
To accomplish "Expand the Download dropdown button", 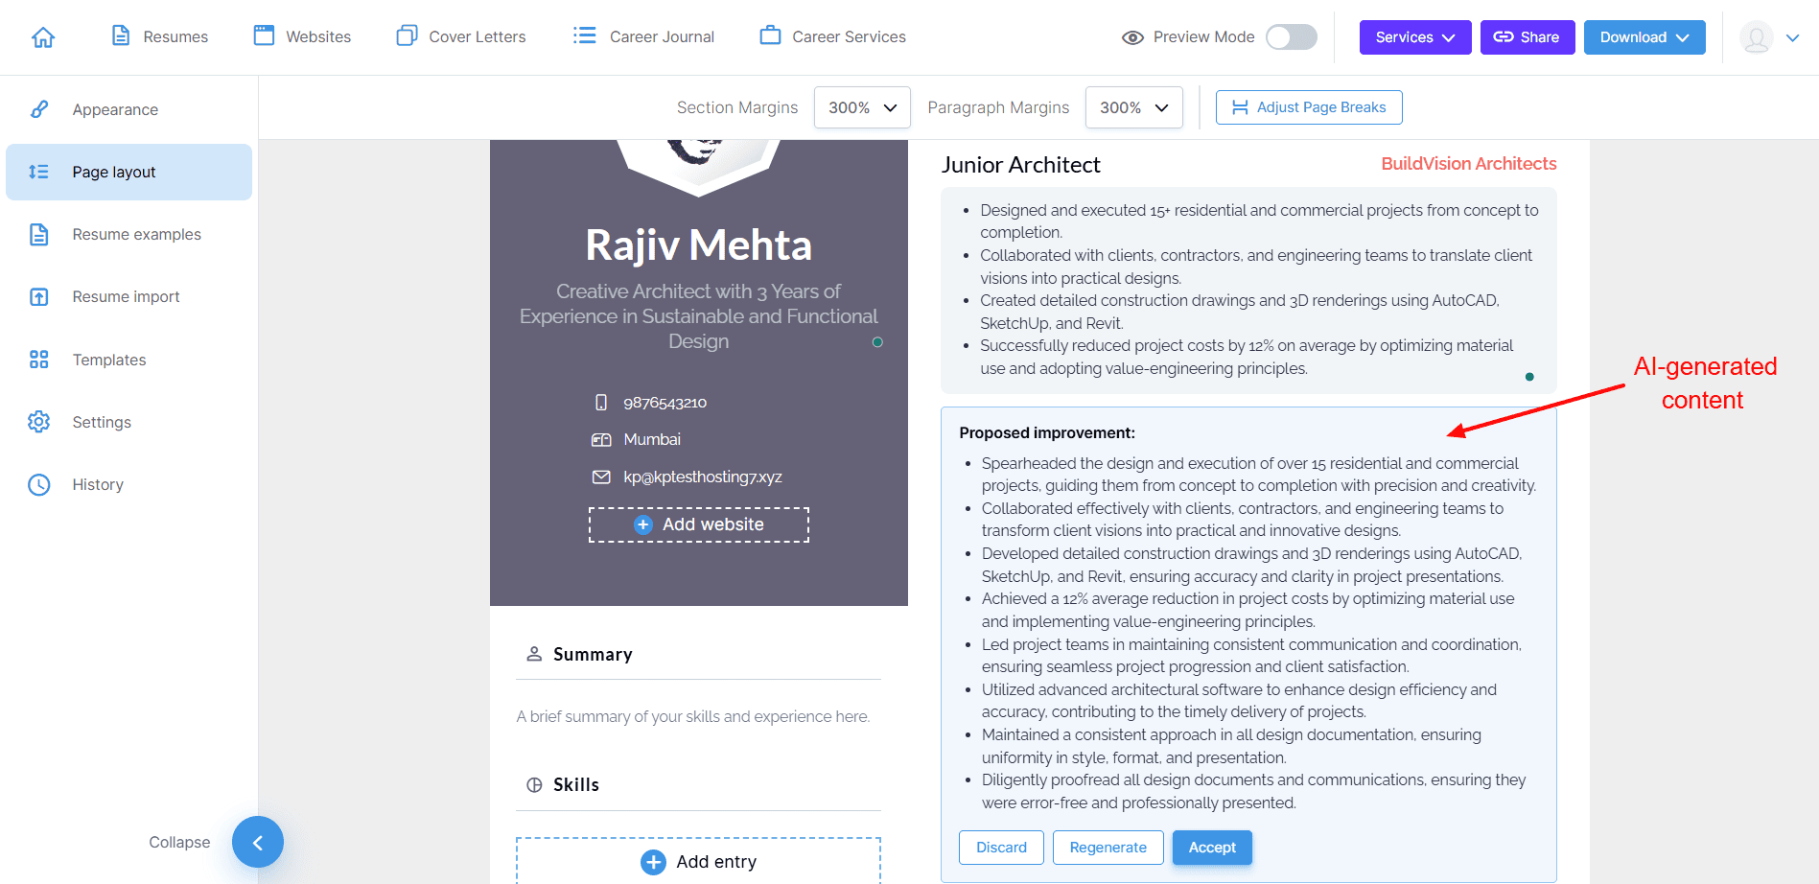I will 1644,37.
